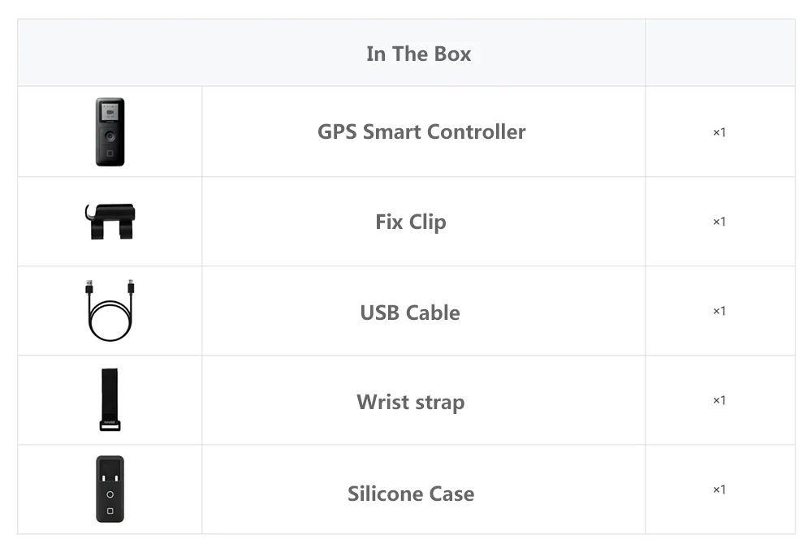Click the ×1 quantity for USB Cable

click(719, 311)
